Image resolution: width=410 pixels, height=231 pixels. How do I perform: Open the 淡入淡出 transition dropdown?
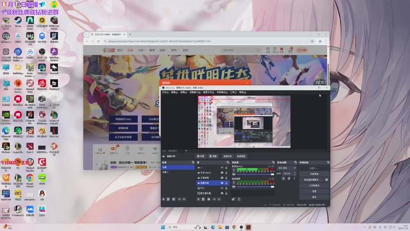point(286,168)
